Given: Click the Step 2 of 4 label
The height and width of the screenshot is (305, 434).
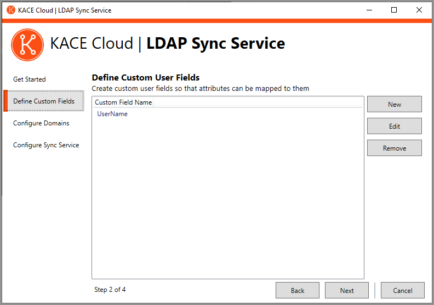Looking at the screenshot, I should tap(110, 290).
